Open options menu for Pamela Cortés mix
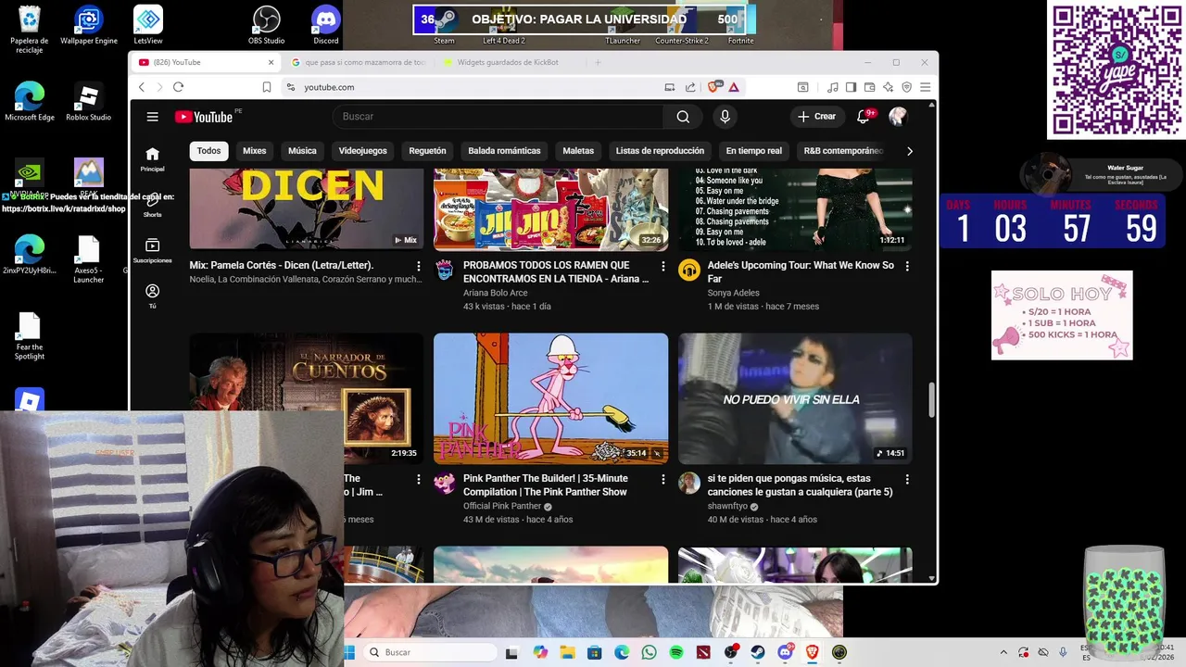This screenshot has width=1186, height=667. tap(418, 266)
